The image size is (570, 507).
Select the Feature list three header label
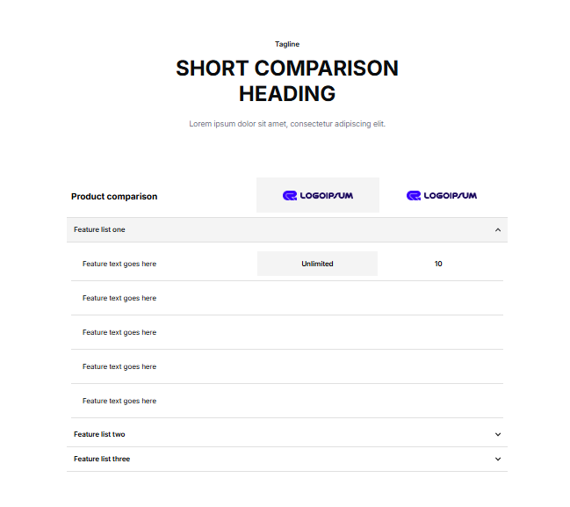[x=102, y=459]
